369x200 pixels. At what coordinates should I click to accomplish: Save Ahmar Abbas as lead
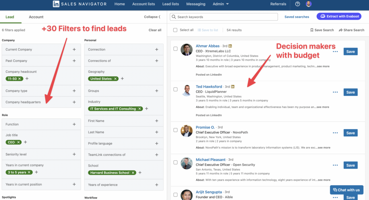(x=350, y=52)
